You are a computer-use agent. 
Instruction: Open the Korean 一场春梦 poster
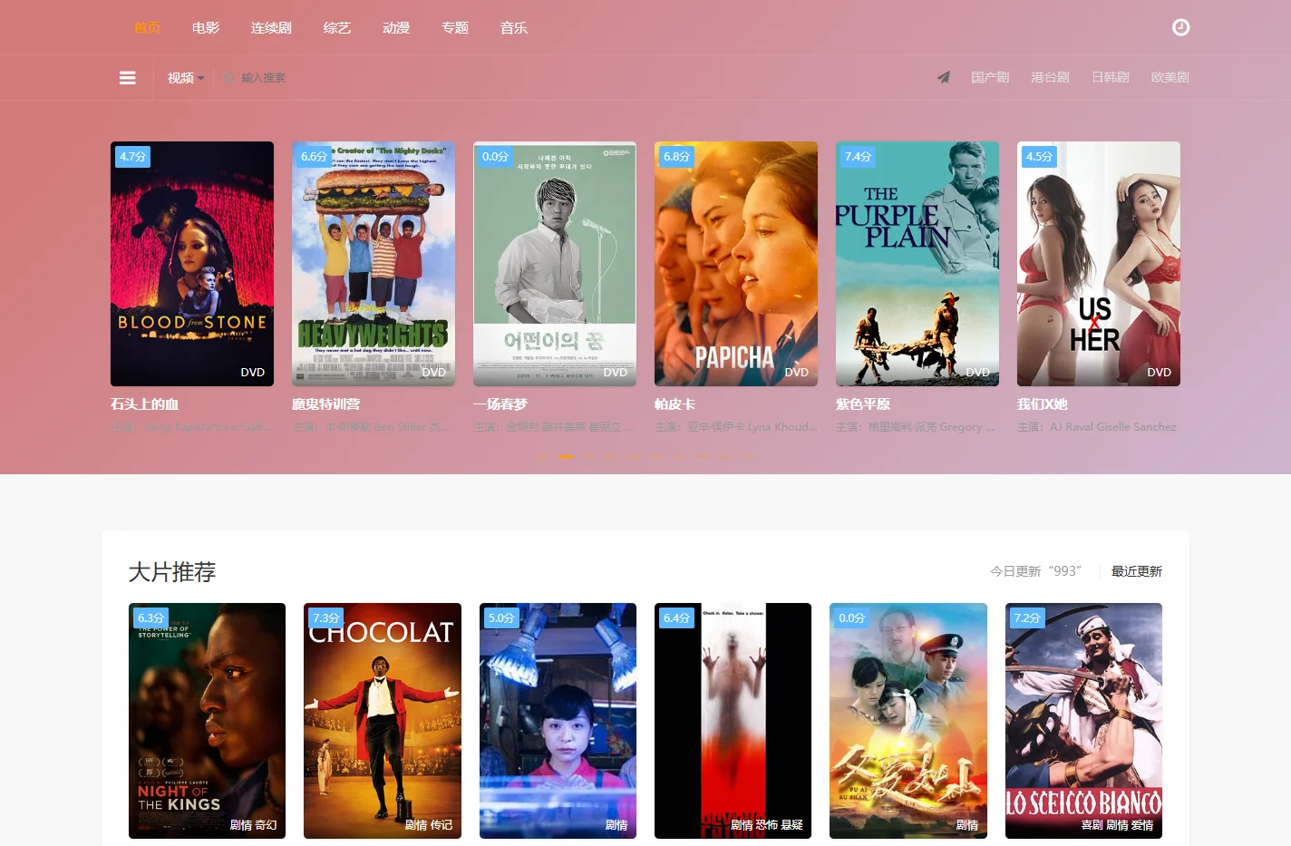(x=555, y=264)
